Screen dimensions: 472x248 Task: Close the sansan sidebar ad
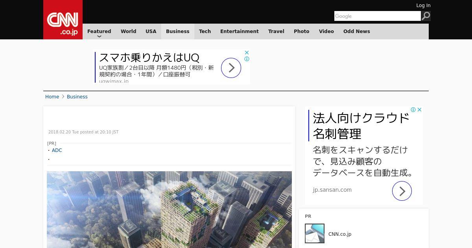(x=419, y=110)
